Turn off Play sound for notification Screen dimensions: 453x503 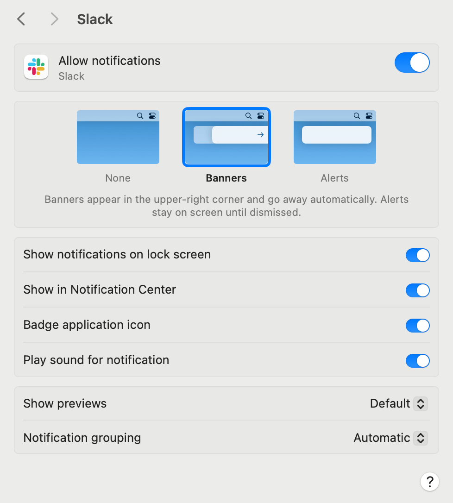click(417, 361)
